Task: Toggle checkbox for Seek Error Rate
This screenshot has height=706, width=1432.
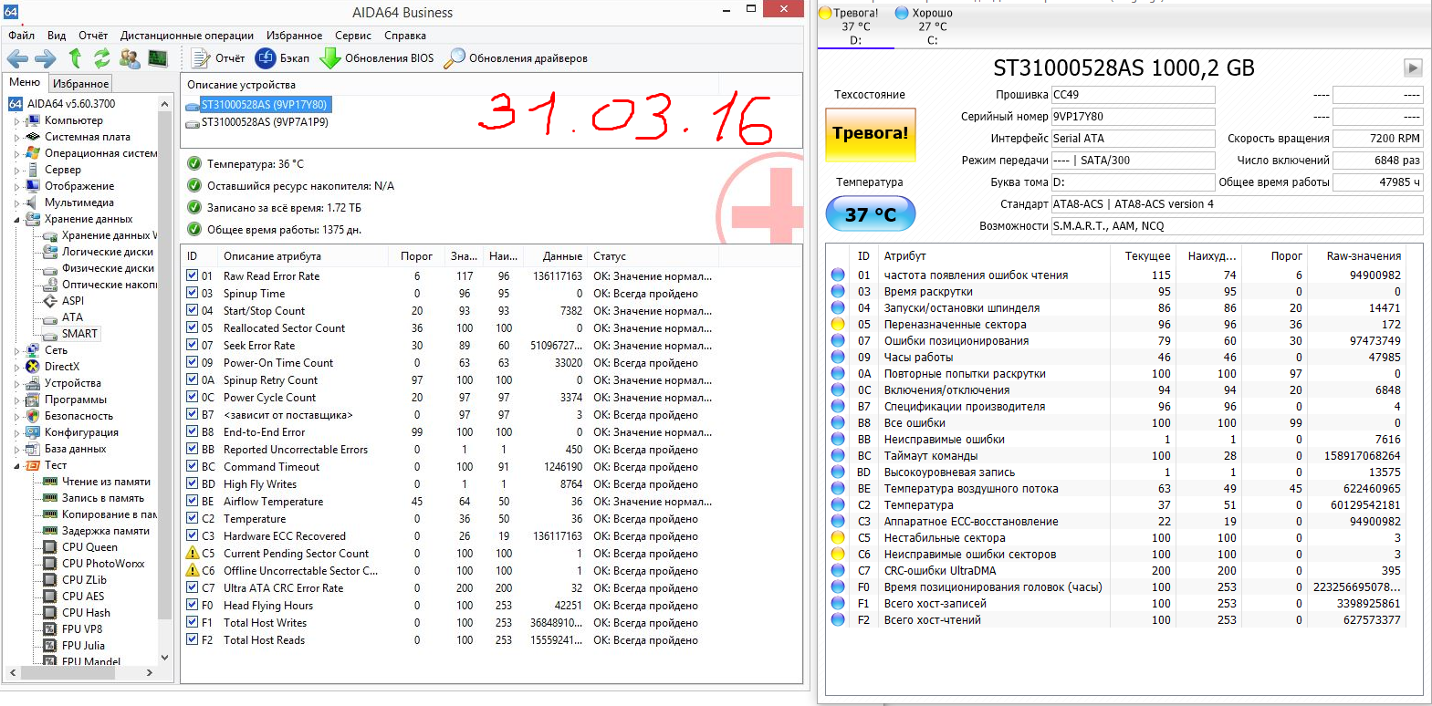Action: click(193, 345)
